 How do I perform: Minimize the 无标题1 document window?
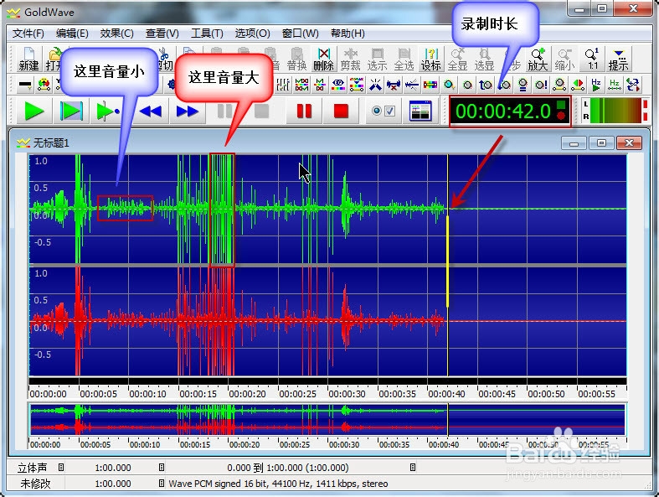574,143
